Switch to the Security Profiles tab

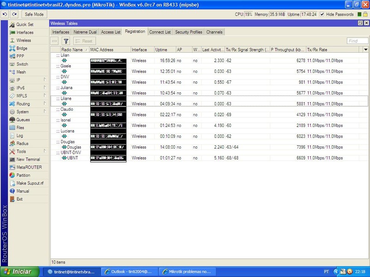pyautogui.click(x=189, y=32)
